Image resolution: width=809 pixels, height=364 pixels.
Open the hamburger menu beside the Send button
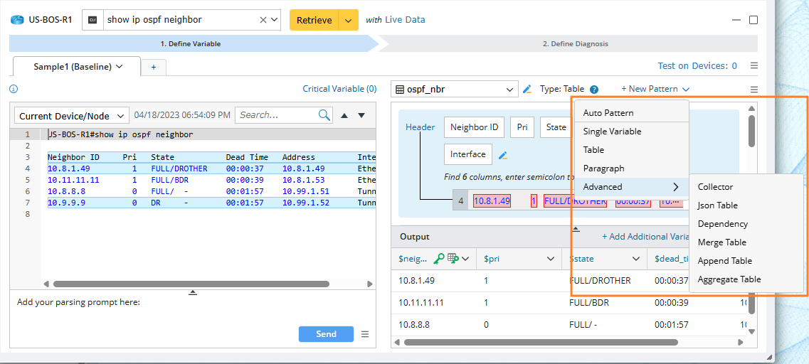[365, 334]
